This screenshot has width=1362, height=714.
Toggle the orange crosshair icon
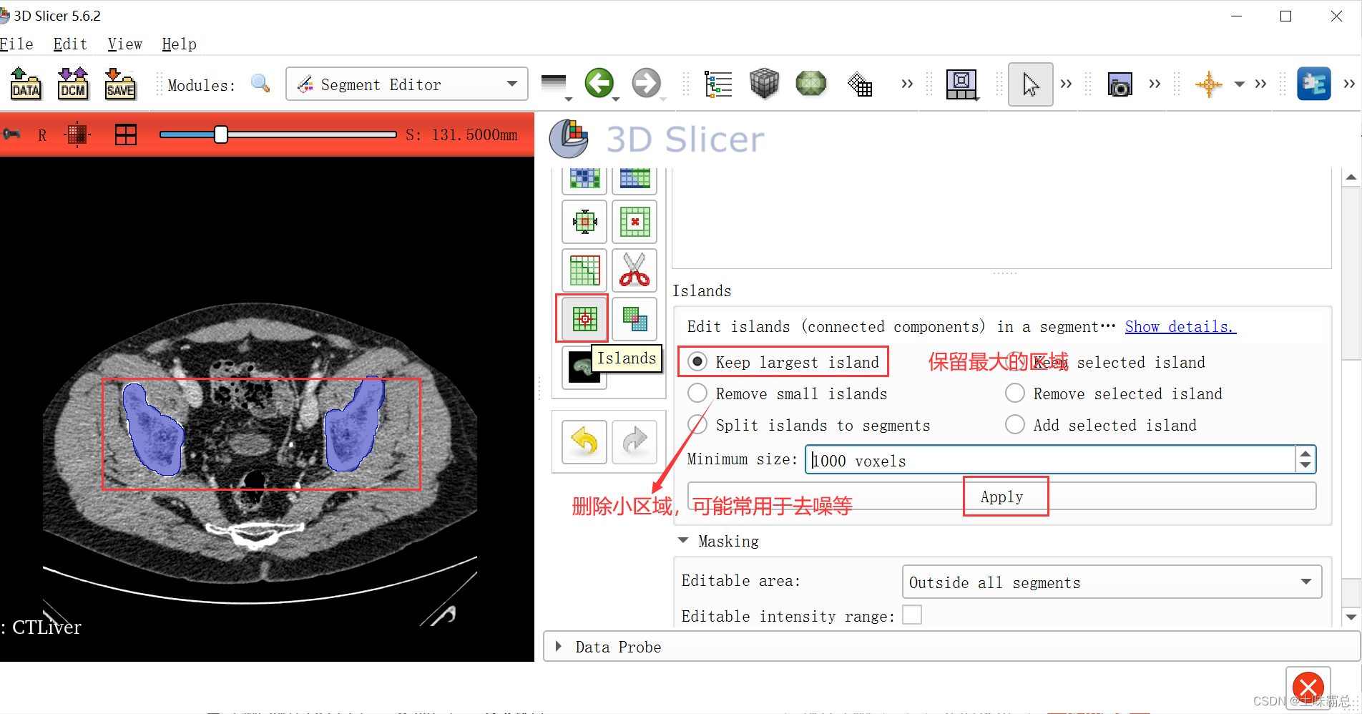(1209, 84)
